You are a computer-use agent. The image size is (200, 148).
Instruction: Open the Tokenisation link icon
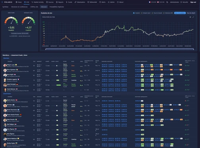(x=75, y=2)
